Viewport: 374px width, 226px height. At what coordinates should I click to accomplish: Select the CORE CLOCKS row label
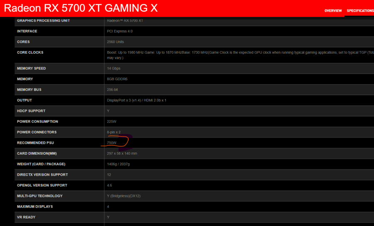(30, 52)
